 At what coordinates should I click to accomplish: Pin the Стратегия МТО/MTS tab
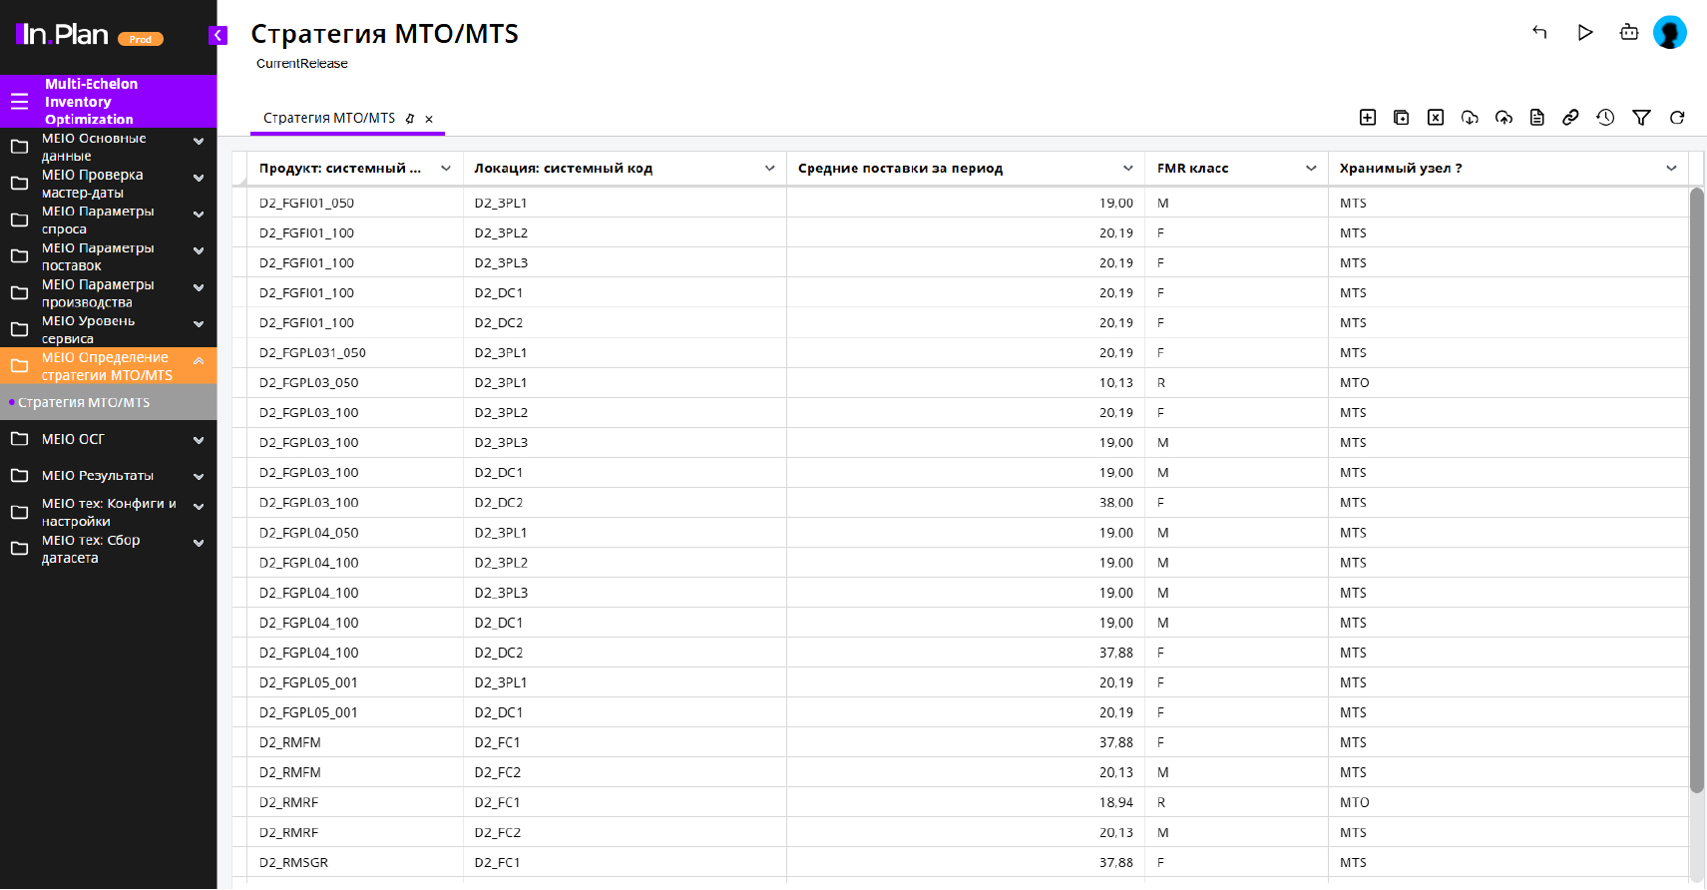point(410,119)
